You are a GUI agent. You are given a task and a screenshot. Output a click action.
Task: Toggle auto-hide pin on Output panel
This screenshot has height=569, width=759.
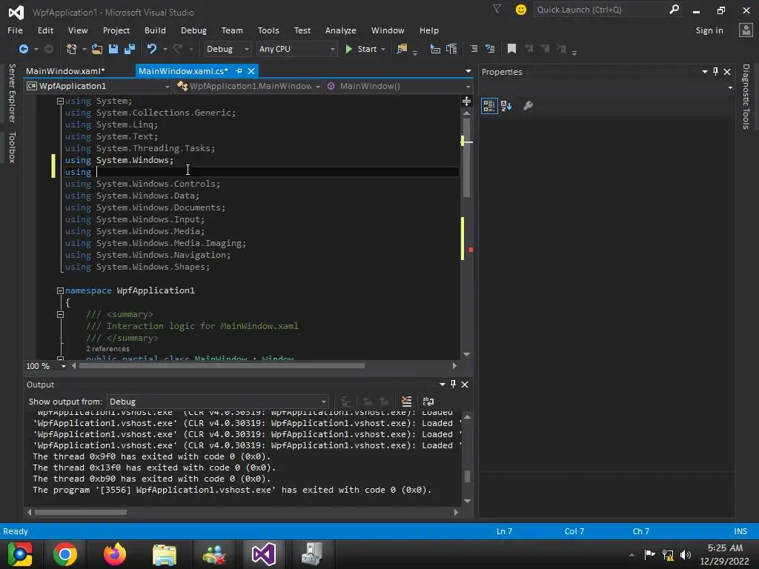point(453,385)
